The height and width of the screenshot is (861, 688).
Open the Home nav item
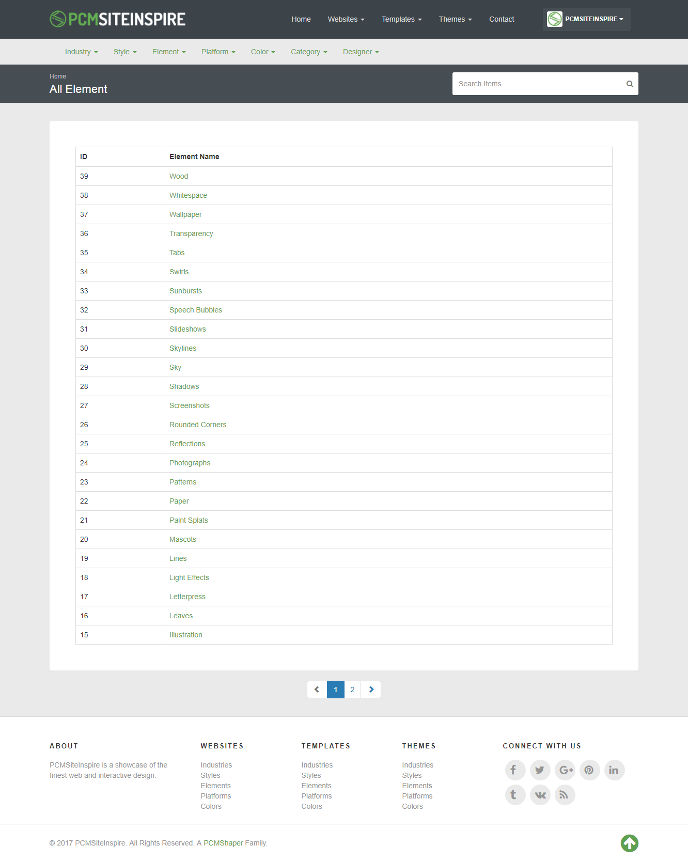(x=301, y=19)
